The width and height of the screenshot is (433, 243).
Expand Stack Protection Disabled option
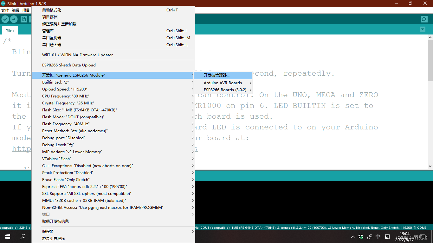pyautogui.click(x=113, y=173)
